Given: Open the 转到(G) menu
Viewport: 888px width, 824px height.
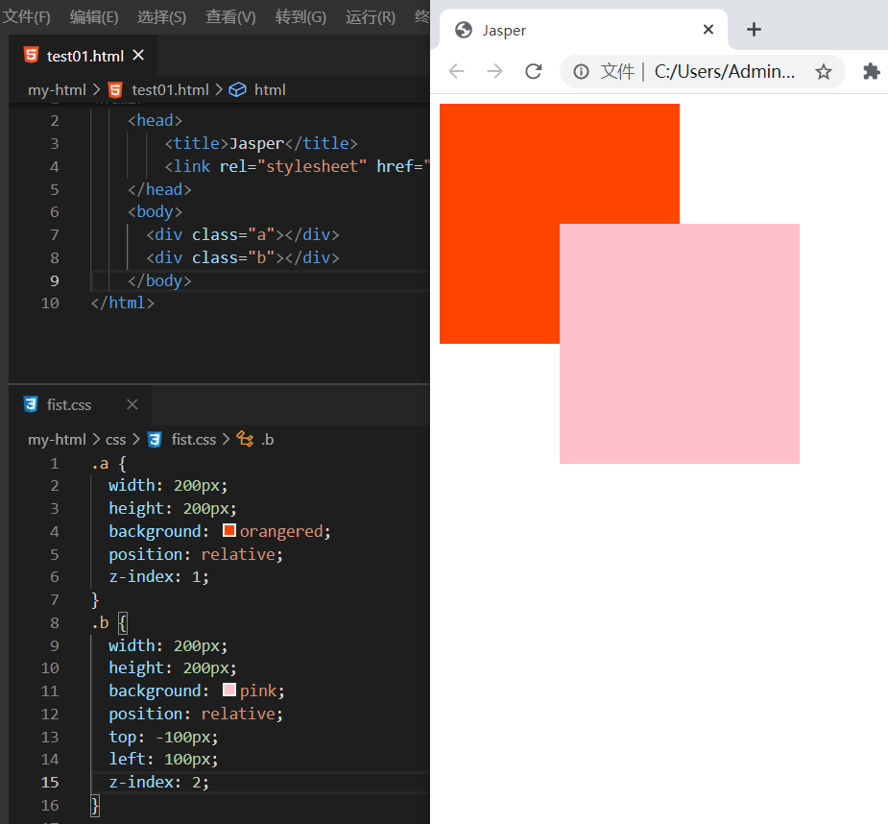Looking at the screenshot, I should coord(300,17).
